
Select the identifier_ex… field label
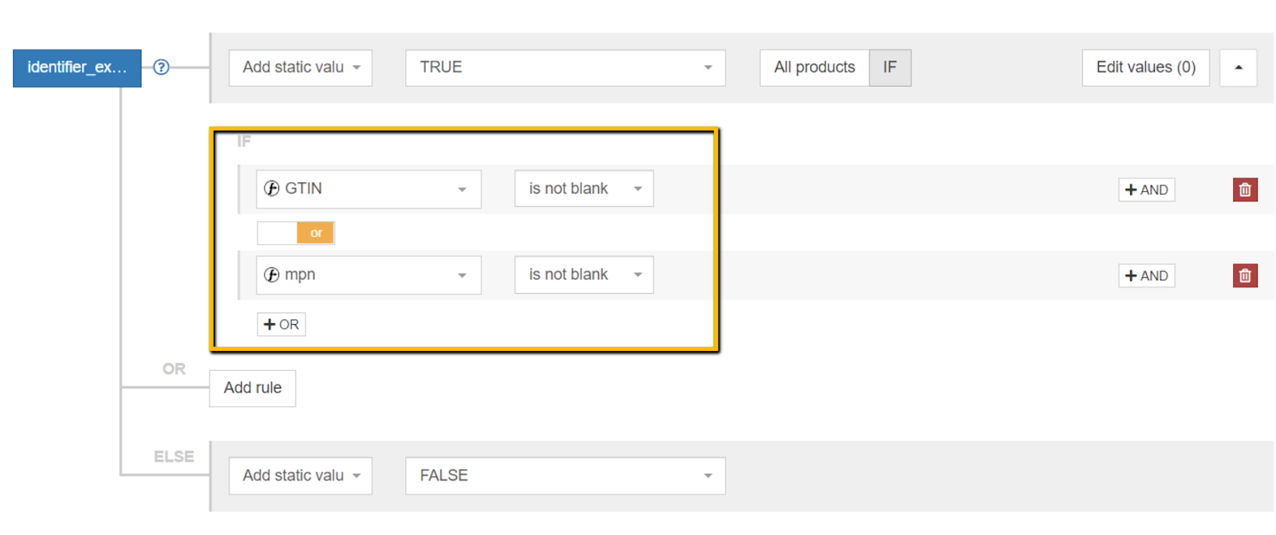pos(77,68)
